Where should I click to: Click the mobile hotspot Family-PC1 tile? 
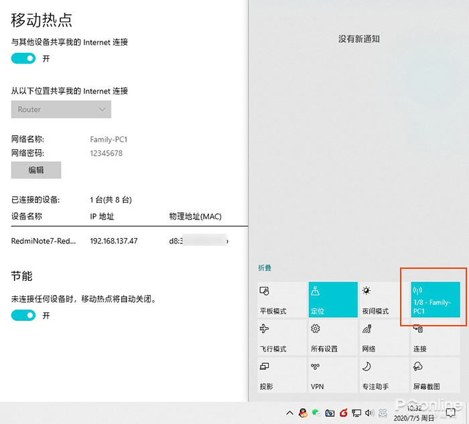435,300
